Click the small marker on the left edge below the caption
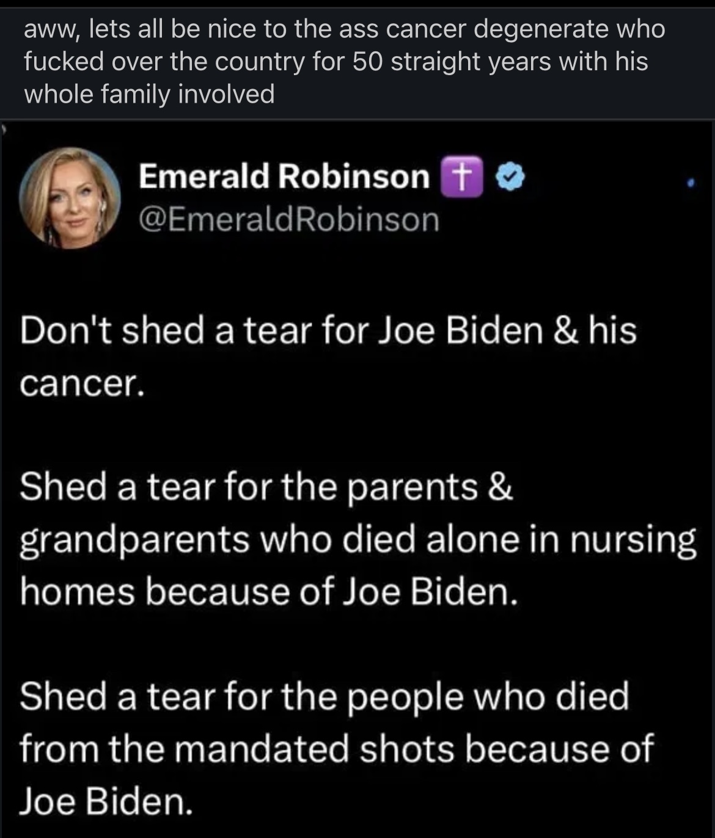Viewport: 715px width, 838px height. coord(4,130)
